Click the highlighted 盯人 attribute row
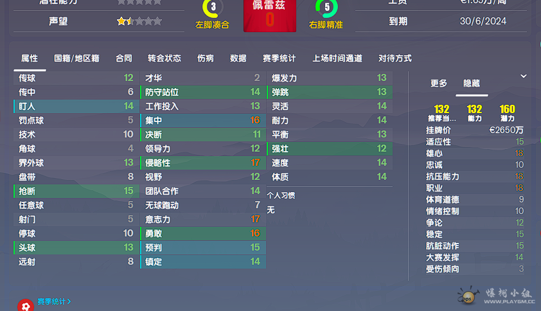The height and width of the screenshot is (311, 541). click(76, 106)
